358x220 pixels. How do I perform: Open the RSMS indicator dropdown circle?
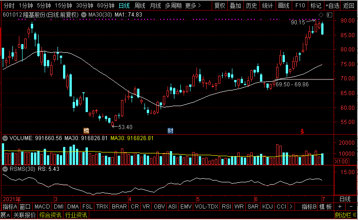(5, 169)
